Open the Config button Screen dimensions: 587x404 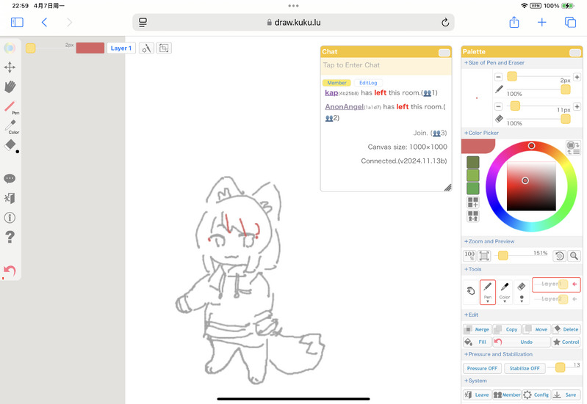pyautogui.click(x=536, y=394)
